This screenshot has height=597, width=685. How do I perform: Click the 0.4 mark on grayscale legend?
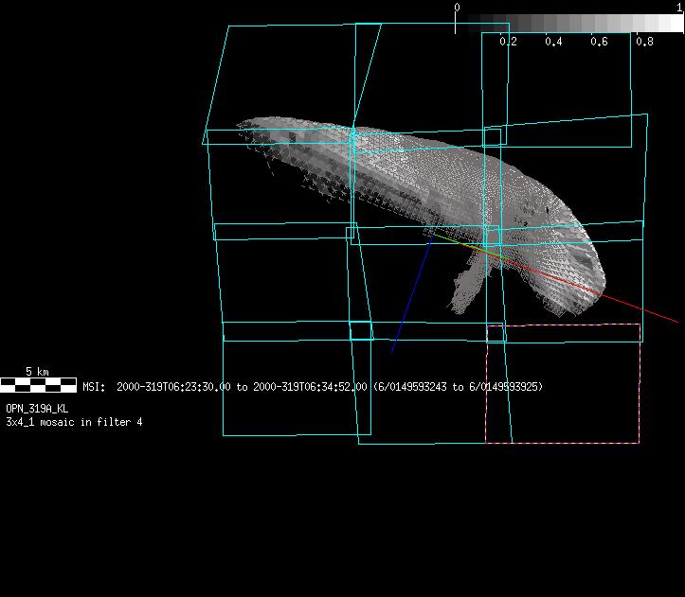click(553, 42)
